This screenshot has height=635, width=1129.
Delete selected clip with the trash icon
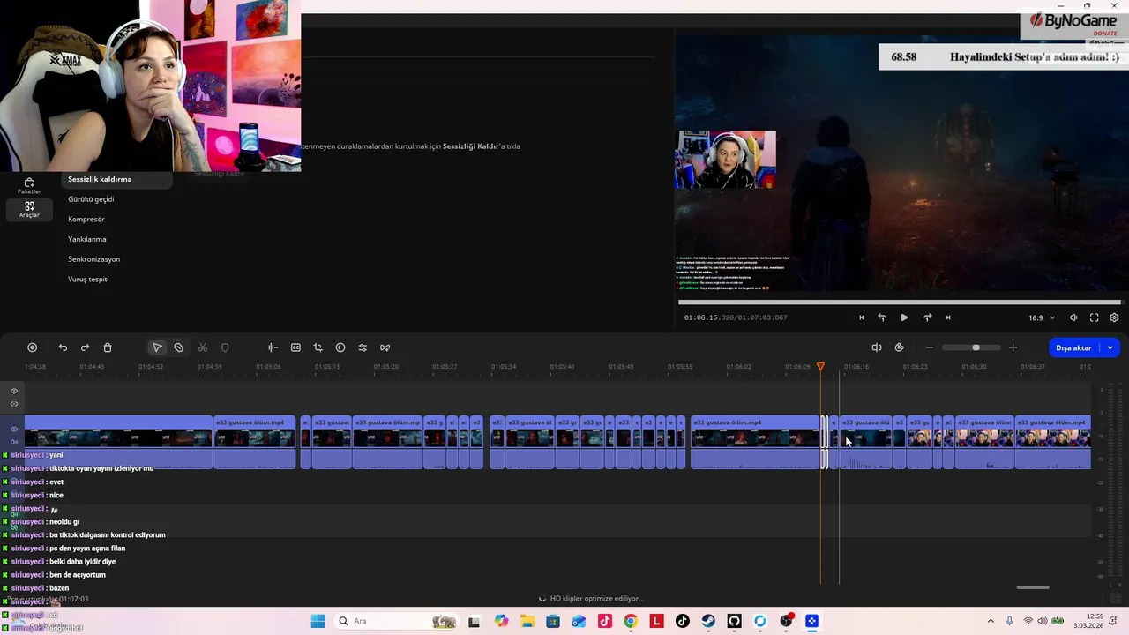108,347
